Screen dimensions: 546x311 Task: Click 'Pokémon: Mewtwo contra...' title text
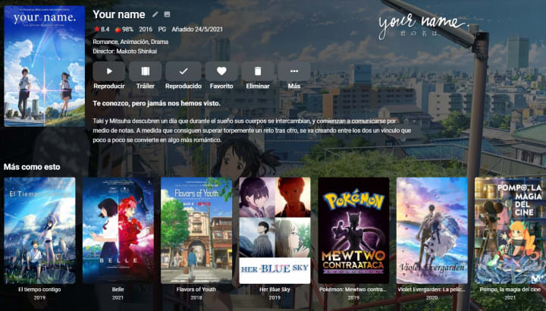[x=353, y=290]
